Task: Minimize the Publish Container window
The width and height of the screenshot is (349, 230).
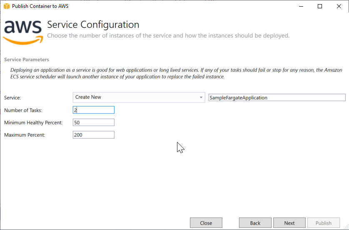Action: 301,6
